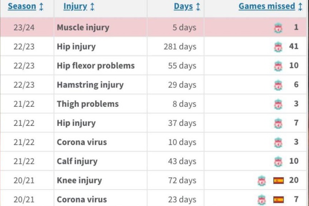The height and width of the screenshot is (206, 309).
Task: Sort by the Games missed column header
Action: [x=267, y=6]
